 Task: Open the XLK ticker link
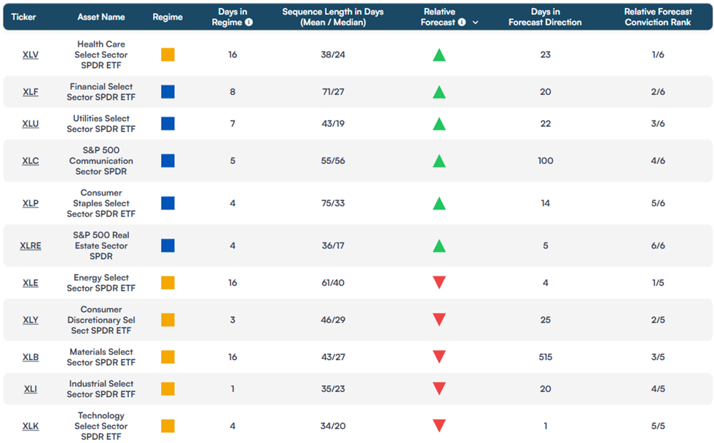31,426
